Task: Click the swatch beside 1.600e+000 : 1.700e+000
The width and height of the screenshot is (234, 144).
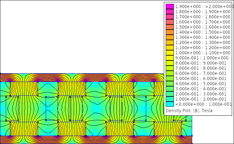Action: click(170, 22)
